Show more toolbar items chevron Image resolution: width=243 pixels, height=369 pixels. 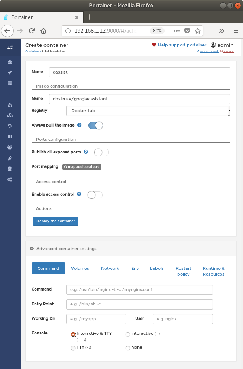point(221,31)
